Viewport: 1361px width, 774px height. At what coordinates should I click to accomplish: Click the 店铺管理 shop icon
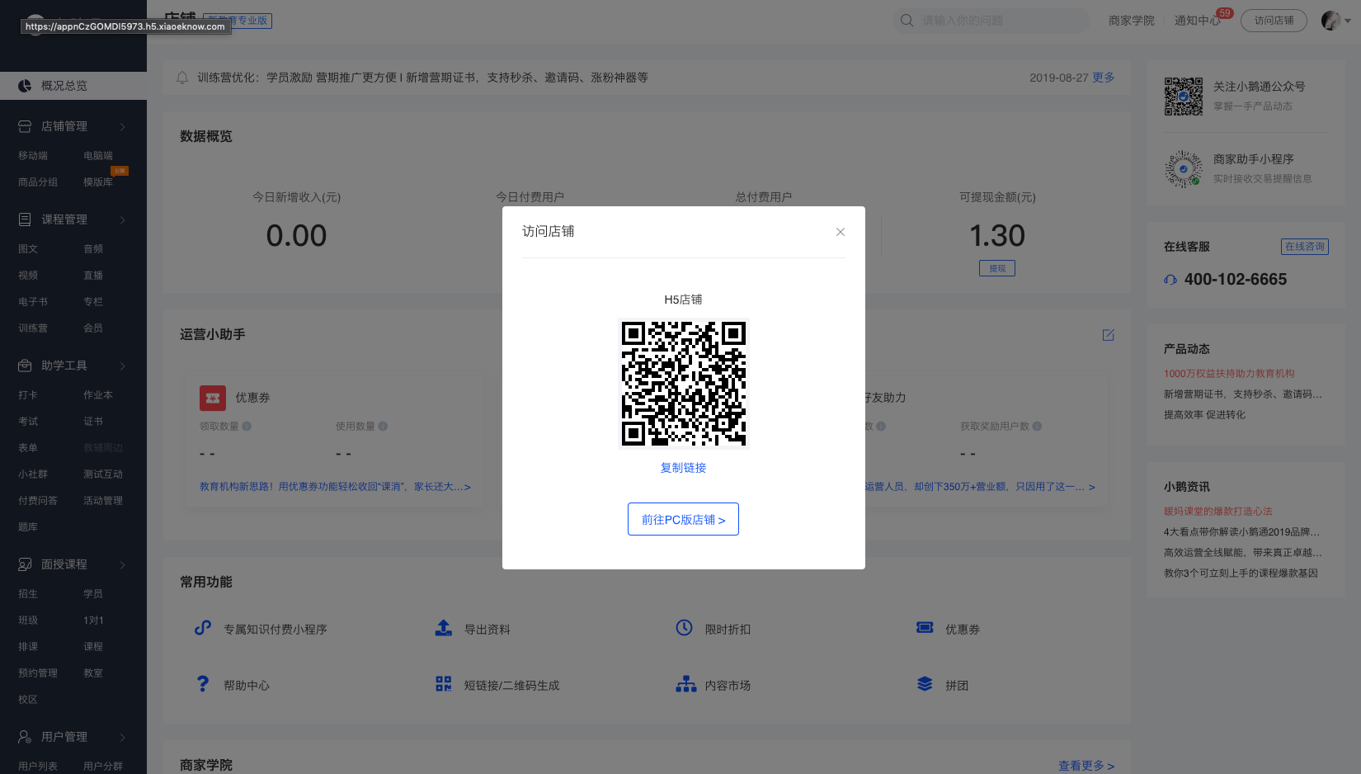25,126
